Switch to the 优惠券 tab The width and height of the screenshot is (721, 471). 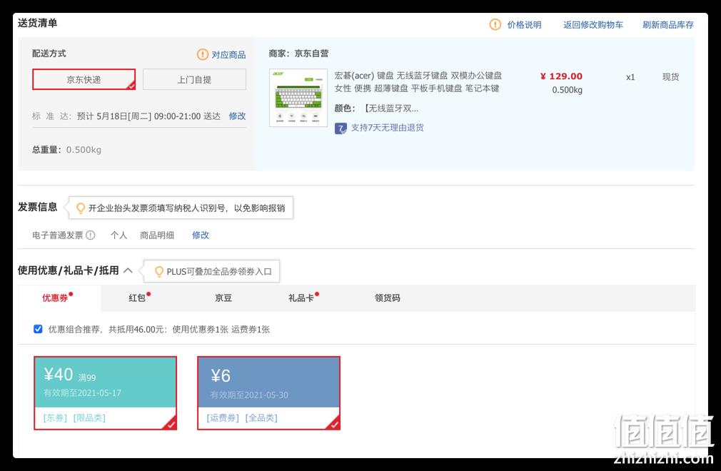click(x=58, y=298)
